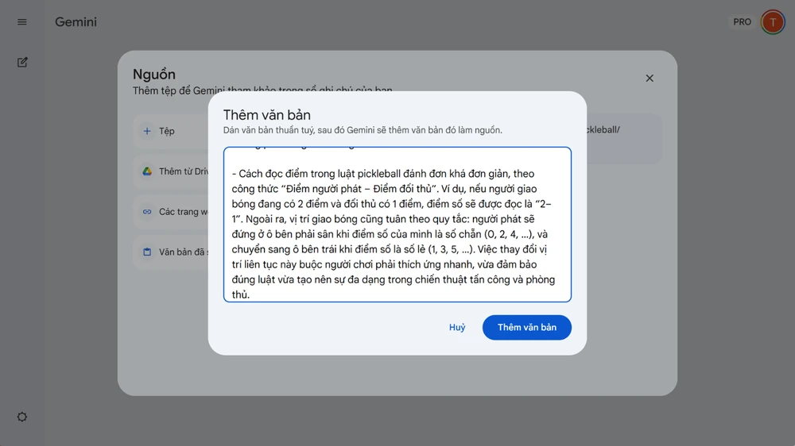Open the settings gear icon

22,417
